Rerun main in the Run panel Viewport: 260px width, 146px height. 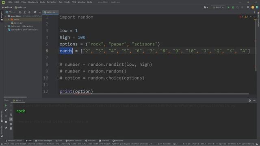pos(6,105)
